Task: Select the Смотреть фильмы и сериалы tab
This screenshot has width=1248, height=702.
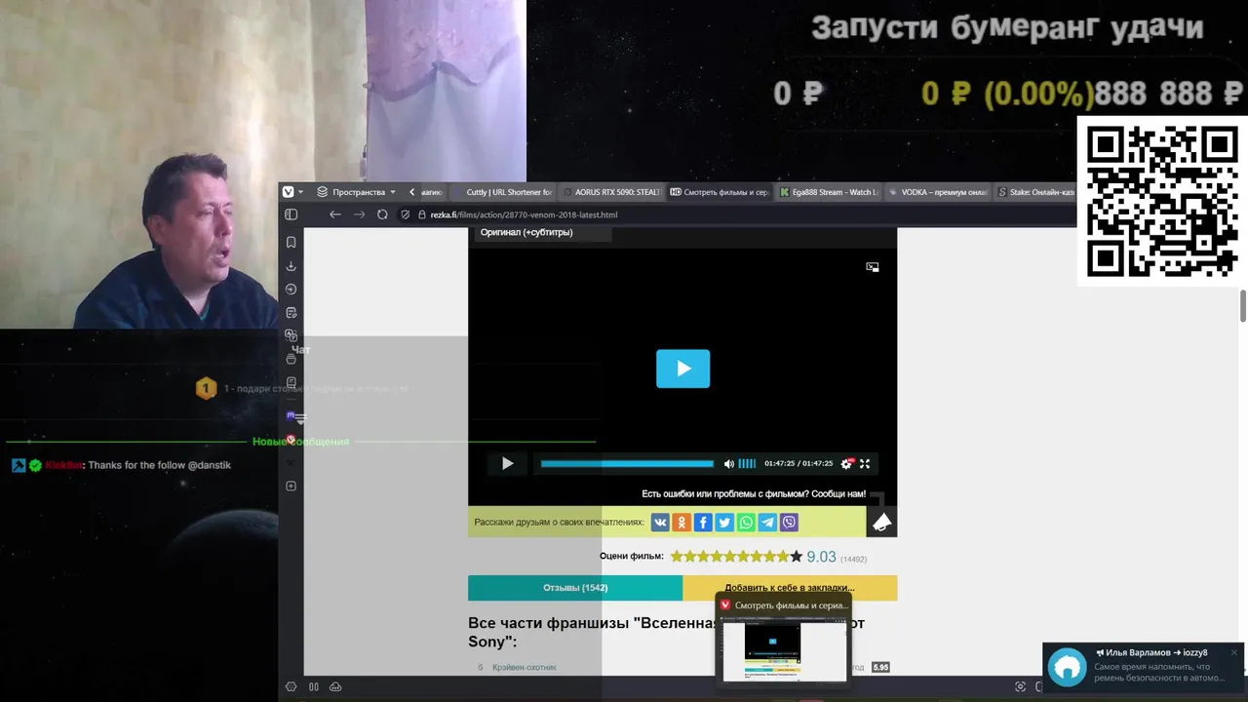Action: 720,192
